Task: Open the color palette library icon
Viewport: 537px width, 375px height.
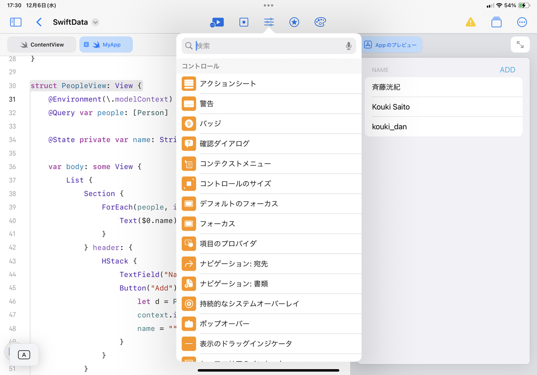Action: (x=321, y=22)
